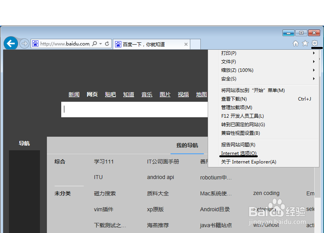This screenshot has width=324, height=233.
Task: Click the browser Forward arrow button
Action: tap(24, 43)
